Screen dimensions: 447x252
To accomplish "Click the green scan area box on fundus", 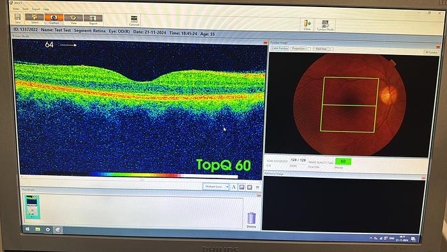I will point(349,105).
